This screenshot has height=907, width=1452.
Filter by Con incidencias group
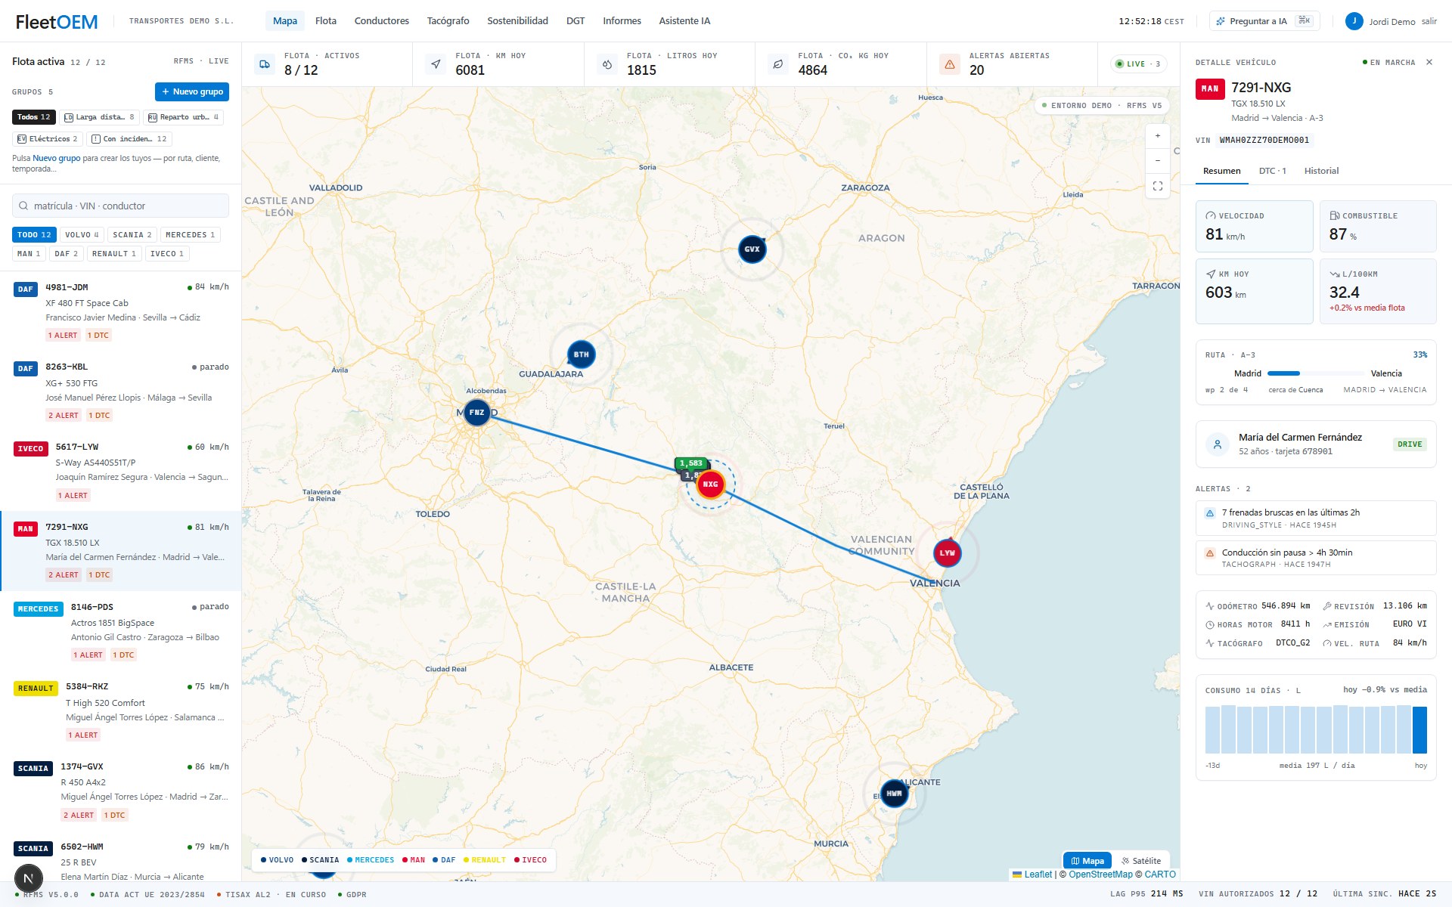coord(129,139)
